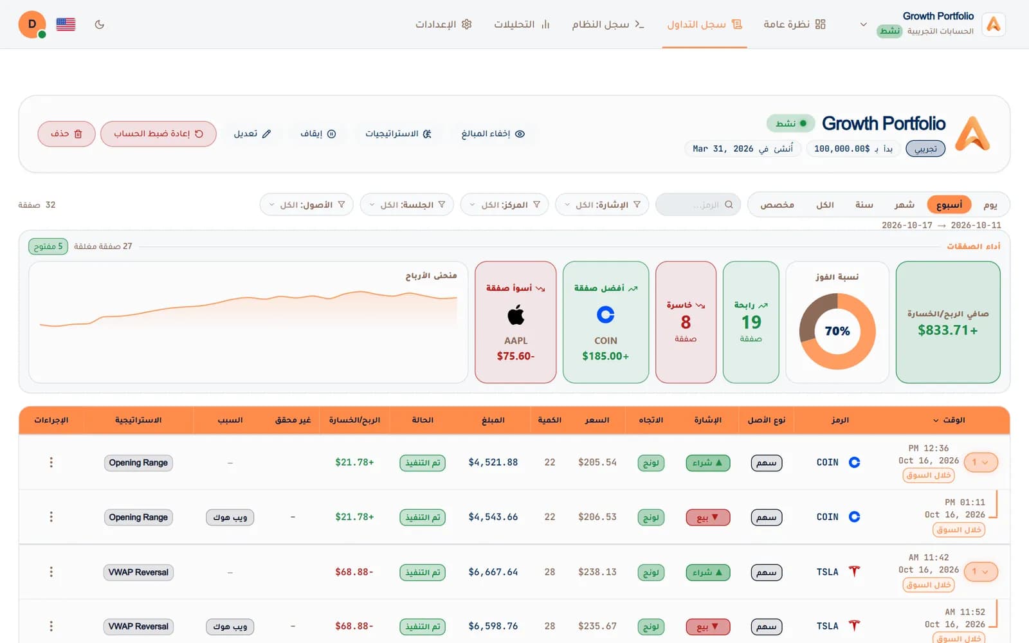Open actions menu for TSLA $235.67 row

(51, 626)
